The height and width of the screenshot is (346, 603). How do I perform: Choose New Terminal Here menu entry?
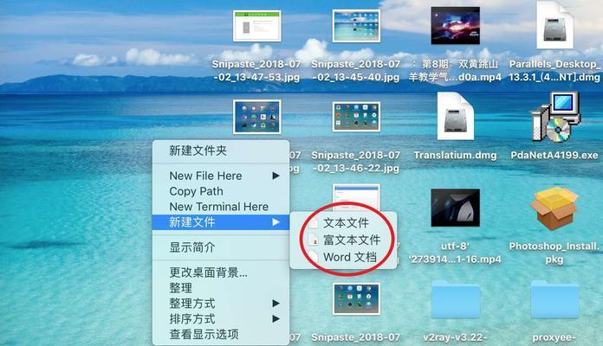(x=218, y=207)
